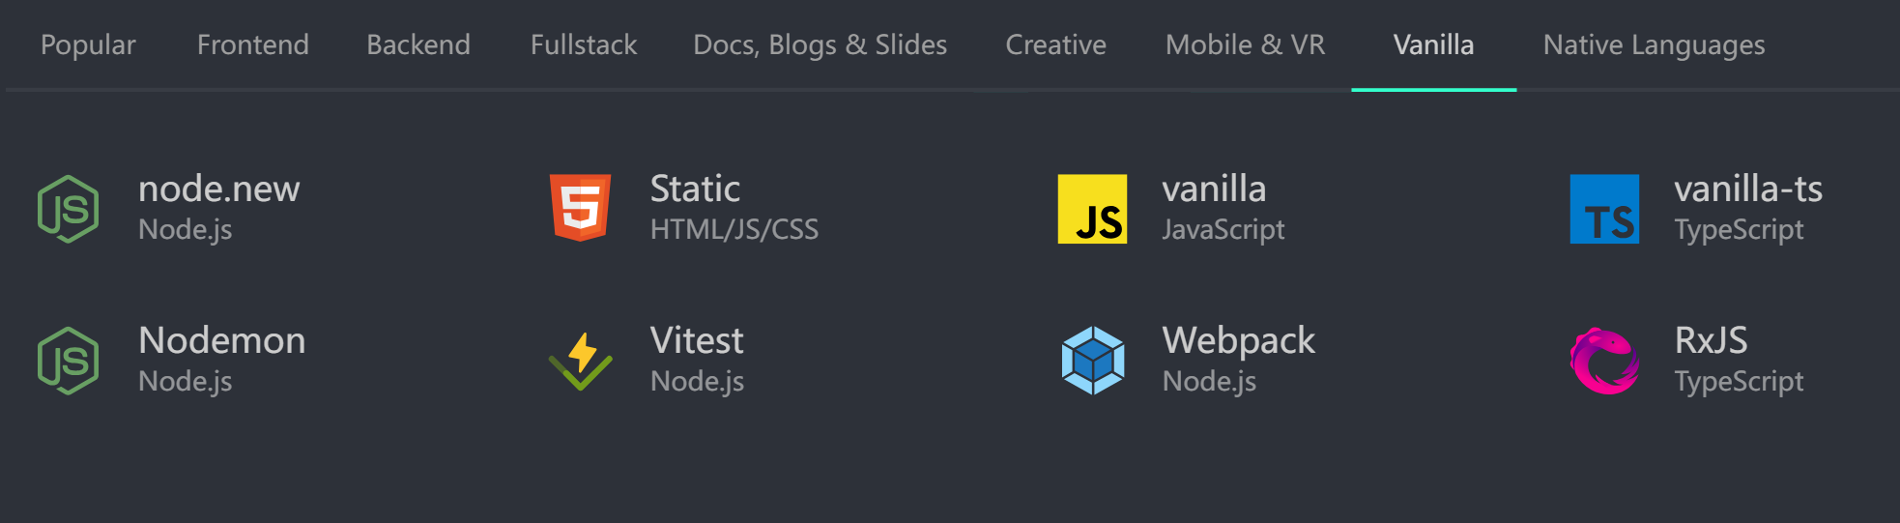Click the HTML5 shield icon for Static

pyautogui.click(x=580, y=208)
